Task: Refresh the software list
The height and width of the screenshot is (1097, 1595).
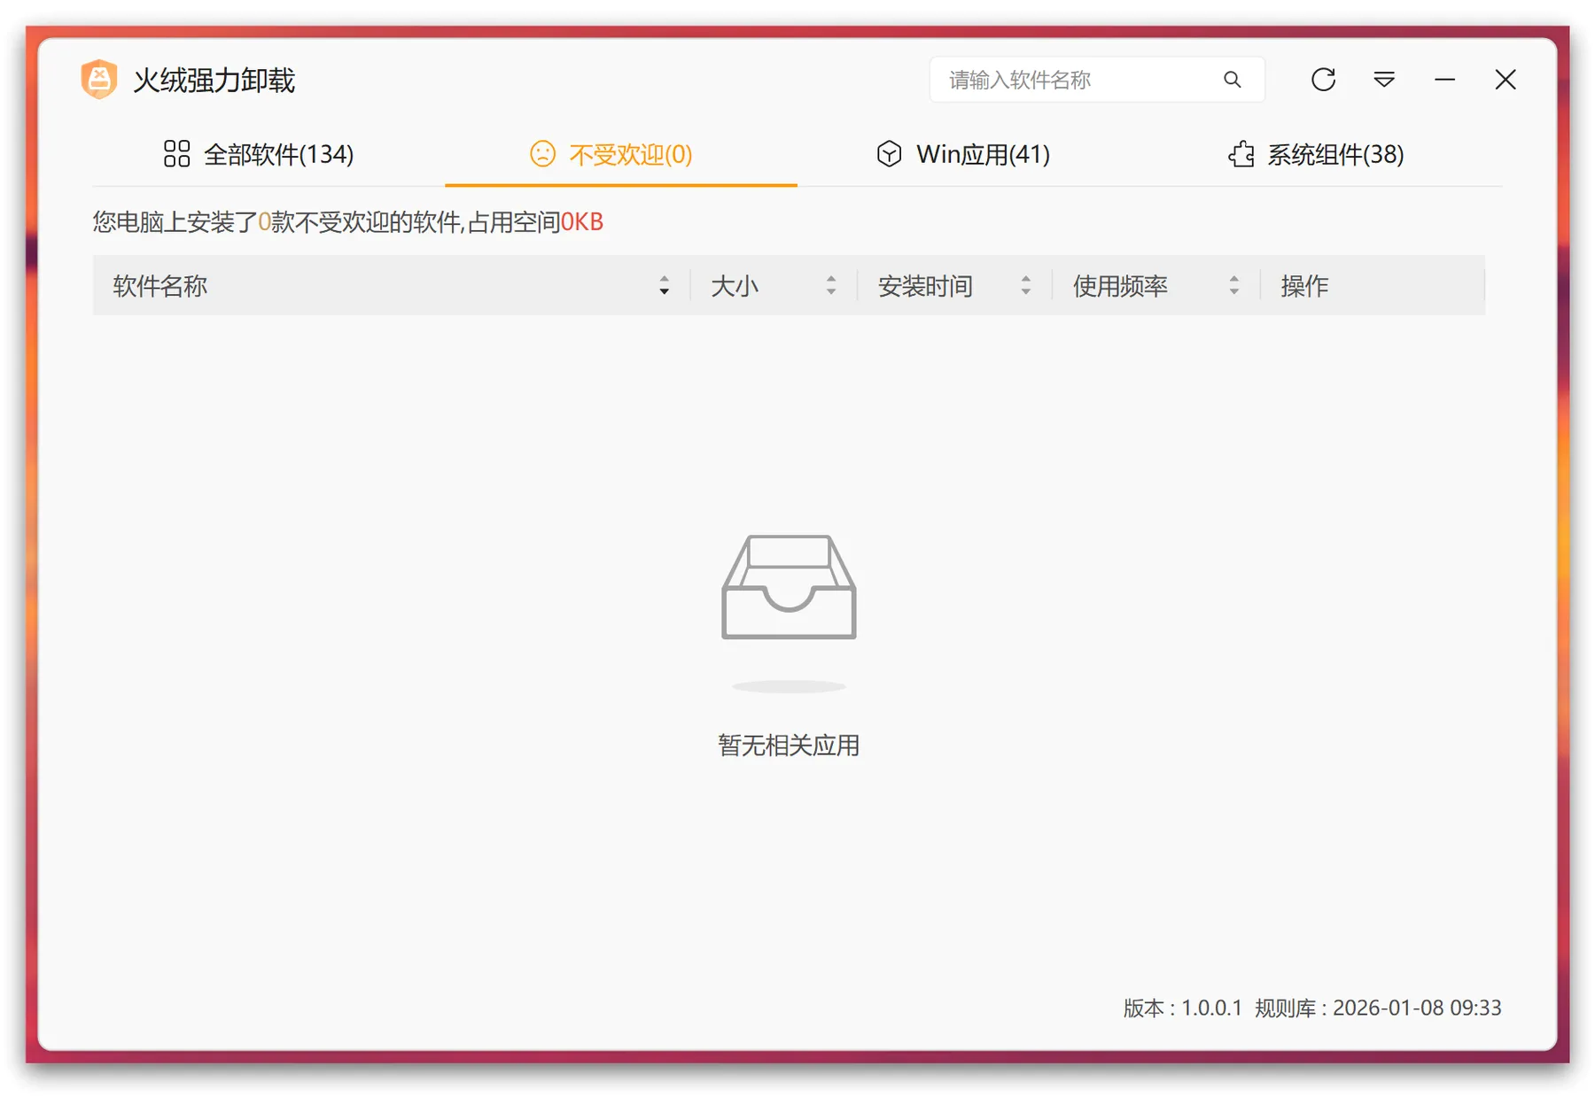Action: 1323,80
